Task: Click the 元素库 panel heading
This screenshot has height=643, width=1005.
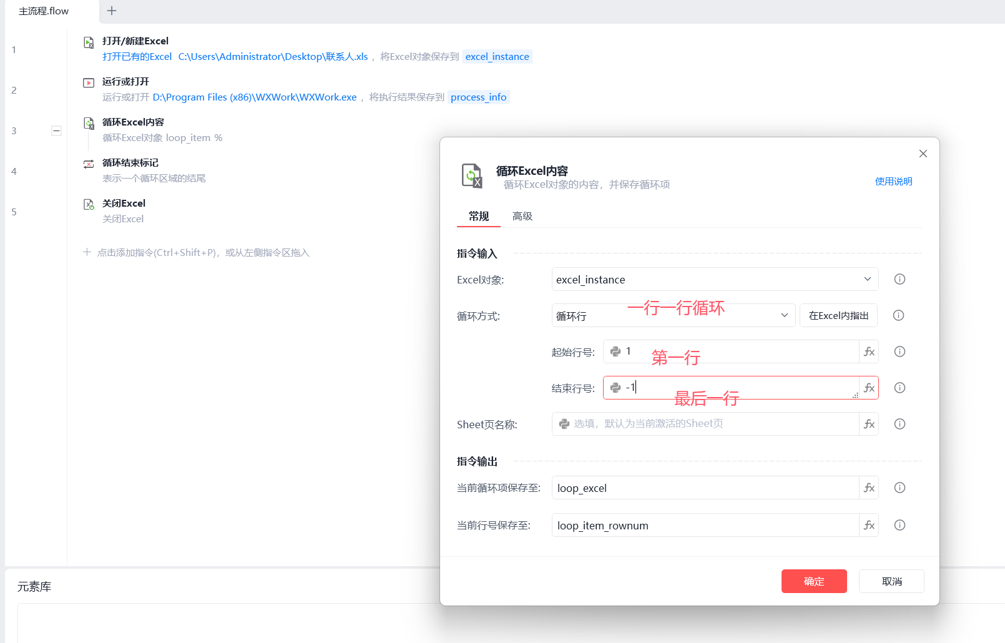Action: 34,587
